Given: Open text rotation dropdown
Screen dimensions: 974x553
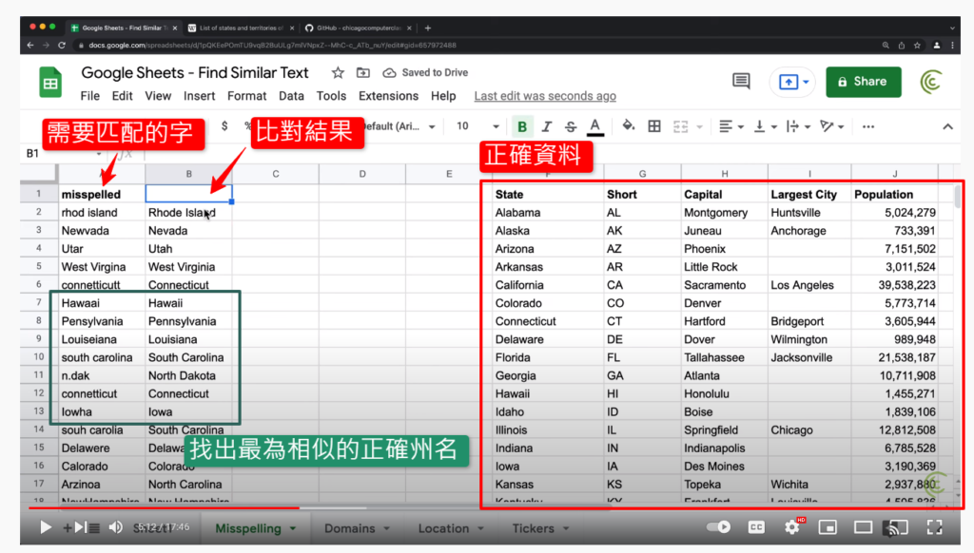Looking at the screenshot, I should (x=831, y=126).
